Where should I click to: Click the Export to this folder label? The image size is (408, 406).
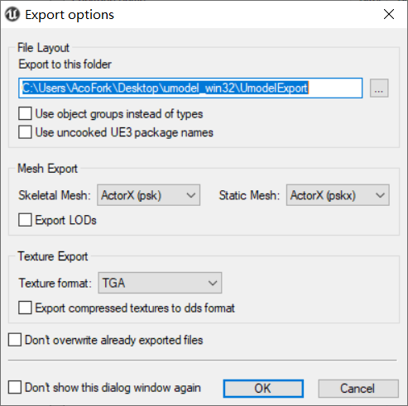pos(65,64)
